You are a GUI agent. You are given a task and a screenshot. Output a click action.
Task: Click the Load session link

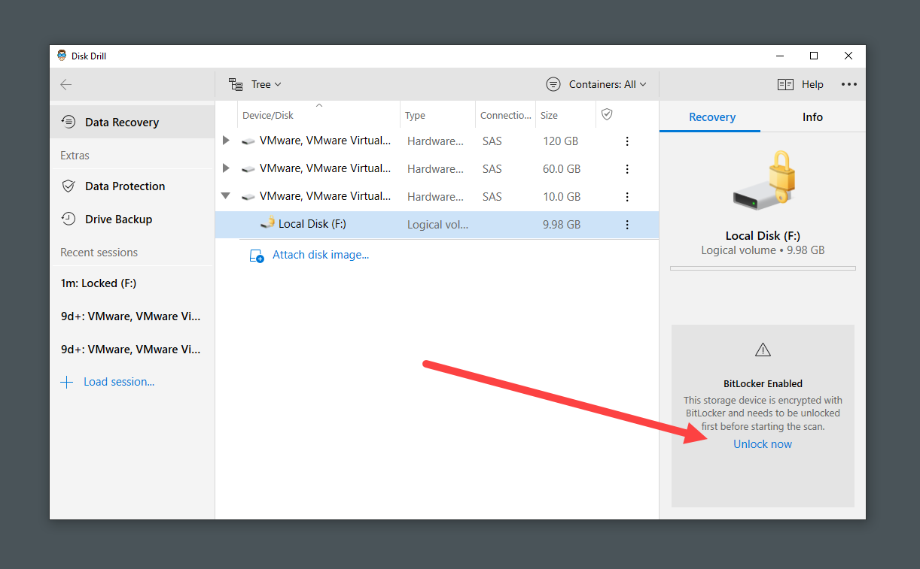click(119, 382)
